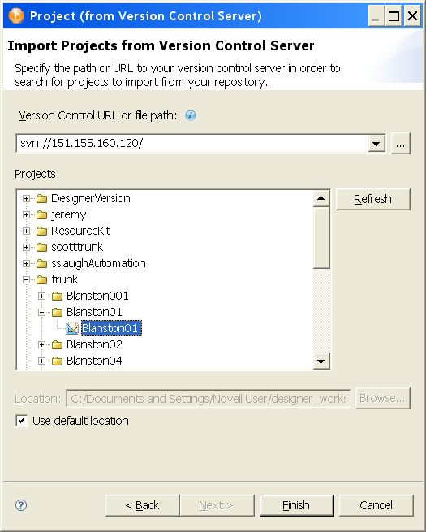Select the ResourceKit tree item

pos(80,231)
